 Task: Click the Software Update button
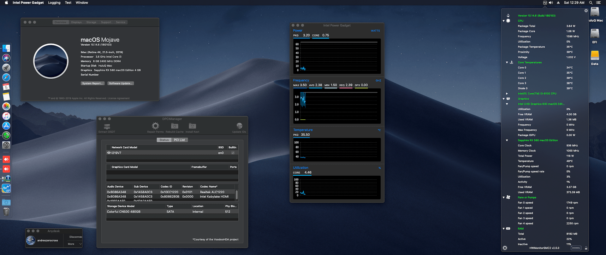[x=121, y=83]
